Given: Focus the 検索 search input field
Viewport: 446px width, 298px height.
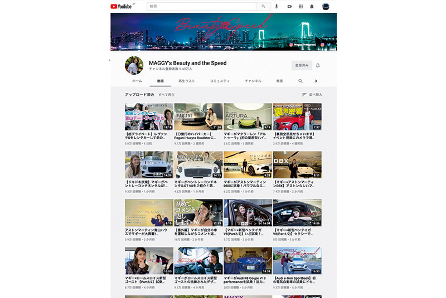Looking at the screenshot, I should (x=201, y=6).
